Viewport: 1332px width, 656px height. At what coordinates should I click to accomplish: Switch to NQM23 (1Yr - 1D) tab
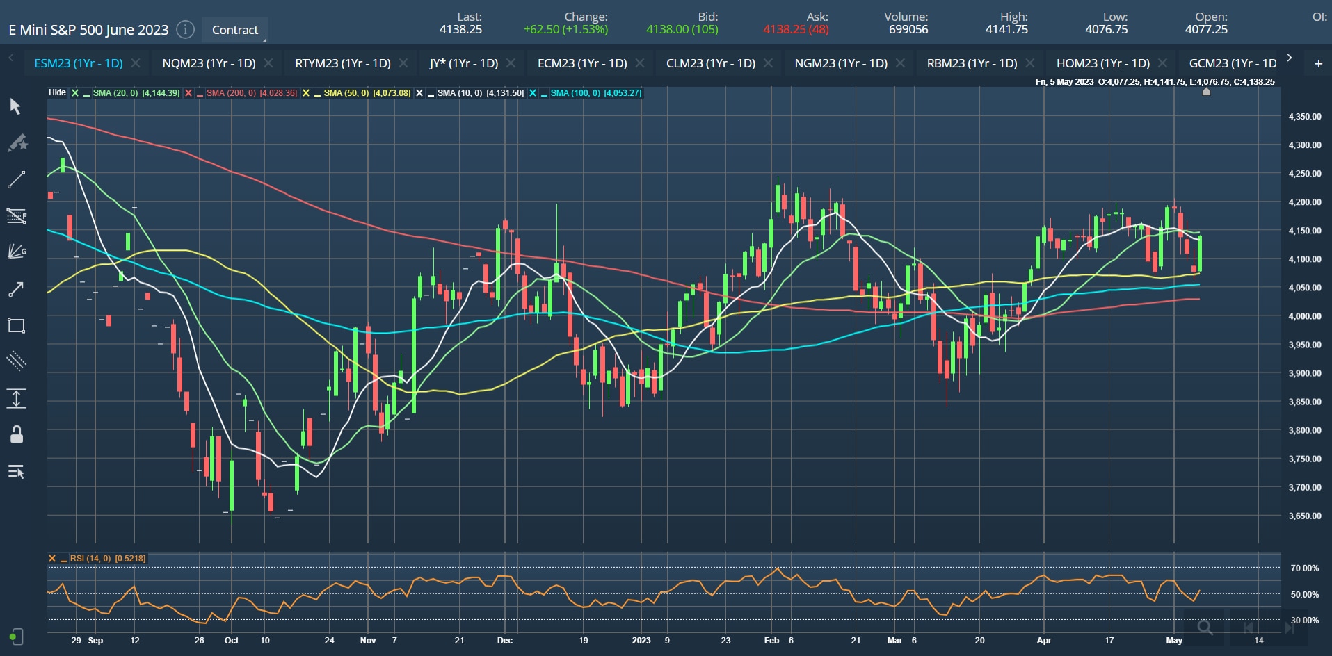(x=209, y=63)
